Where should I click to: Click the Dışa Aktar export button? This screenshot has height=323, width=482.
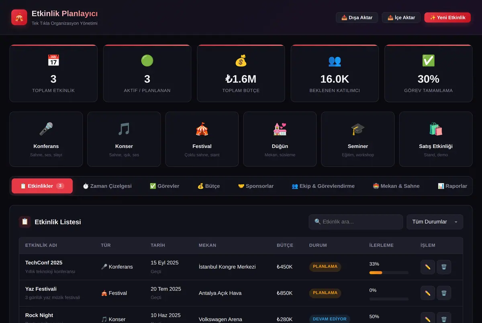[357, 18]
